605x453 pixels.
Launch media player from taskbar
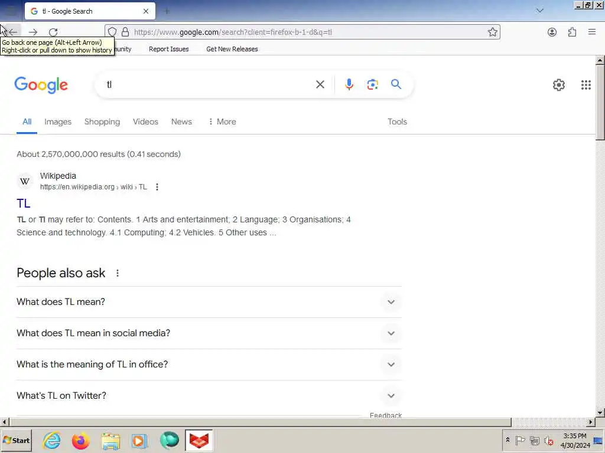139,441
